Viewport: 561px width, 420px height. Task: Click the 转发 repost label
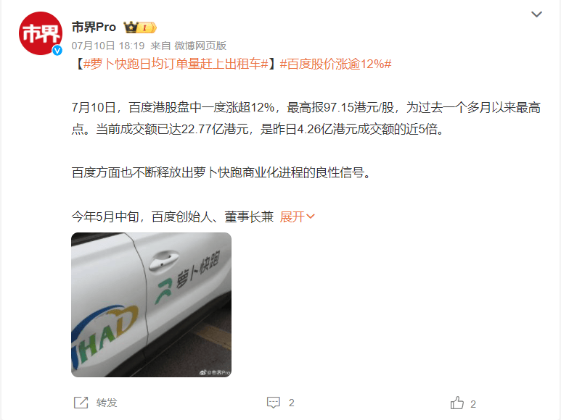click(x=107, y=403)
